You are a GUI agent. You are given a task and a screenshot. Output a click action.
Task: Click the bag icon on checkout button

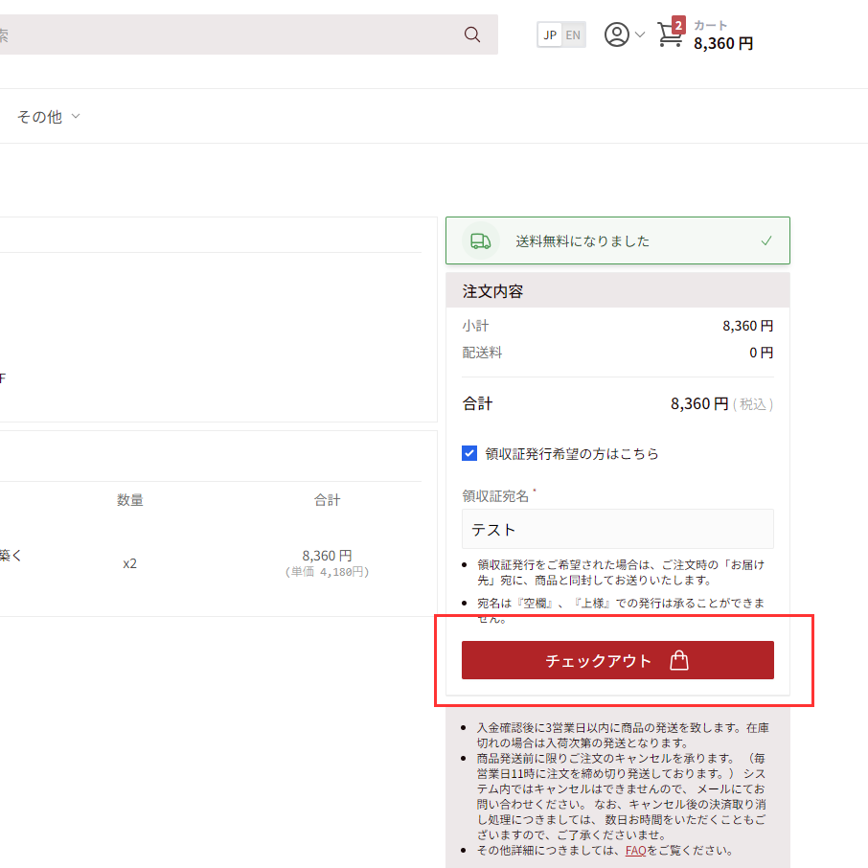pyautogui.click(x=678, y=660)
